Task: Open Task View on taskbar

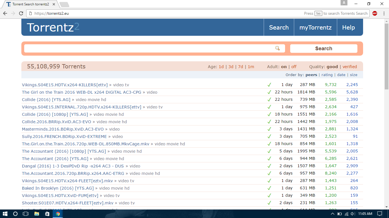Action: (x=26, y=214)
